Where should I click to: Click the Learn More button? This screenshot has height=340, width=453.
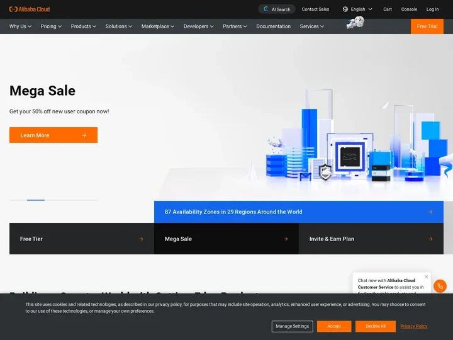(x=53, y=135)
